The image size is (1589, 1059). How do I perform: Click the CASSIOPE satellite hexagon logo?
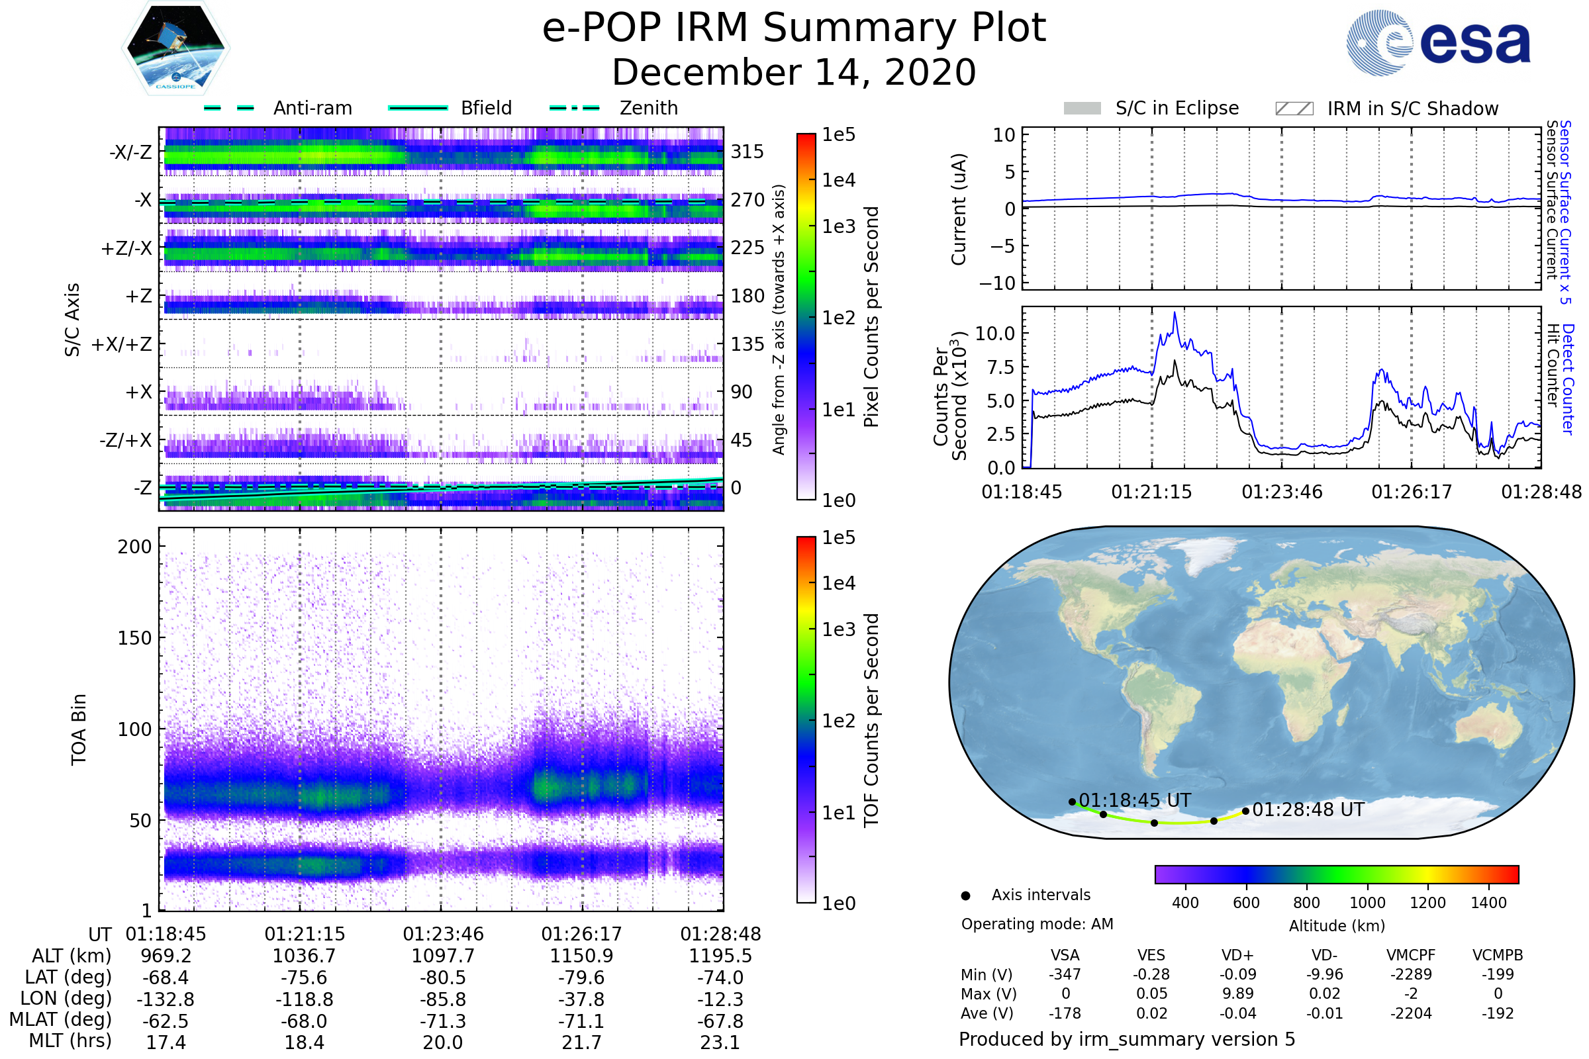point(175,48)
